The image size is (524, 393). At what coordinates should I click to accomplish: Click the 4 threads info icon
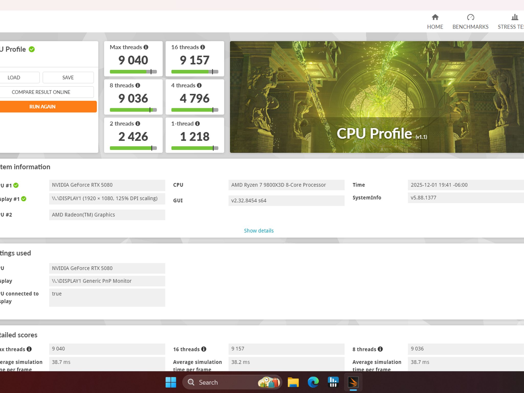(x=199, y=85)
